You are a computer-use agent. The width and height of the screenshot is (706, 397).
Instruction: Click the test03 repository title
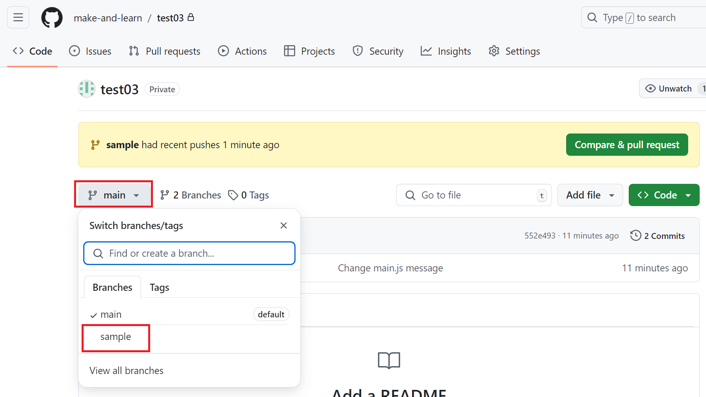coord(120,90)
